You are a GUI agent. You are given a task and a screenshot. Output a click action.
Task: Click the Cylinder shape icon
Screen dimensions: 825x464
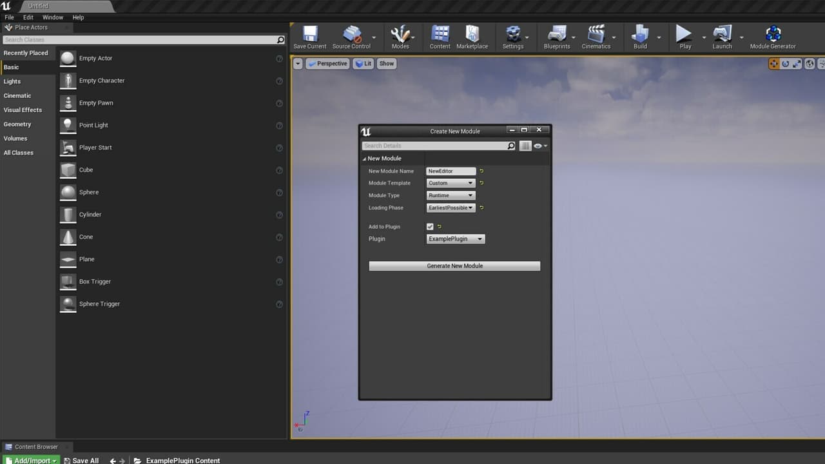tap(68, 215)
